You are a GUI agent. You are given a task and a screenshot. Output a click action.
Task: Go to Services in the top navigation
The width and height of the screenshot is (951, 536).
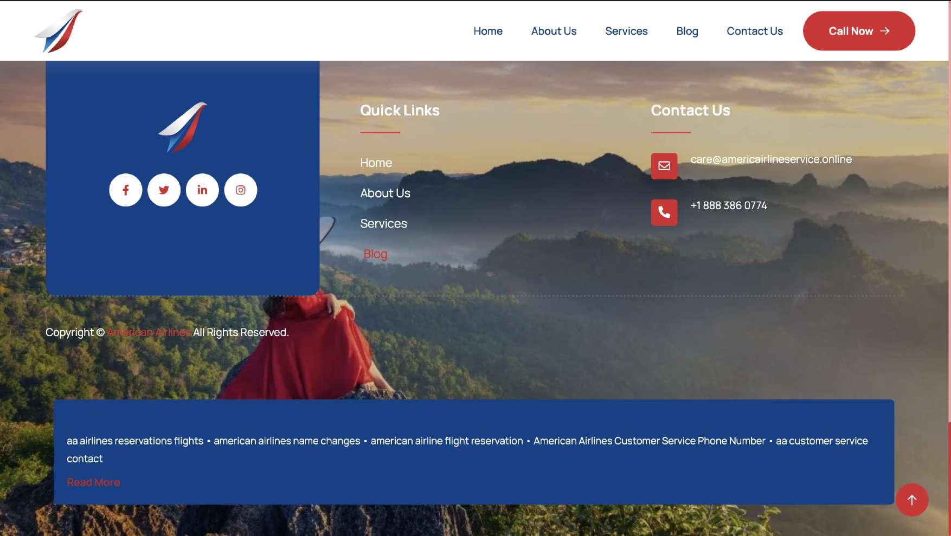[x=626, y=31]
